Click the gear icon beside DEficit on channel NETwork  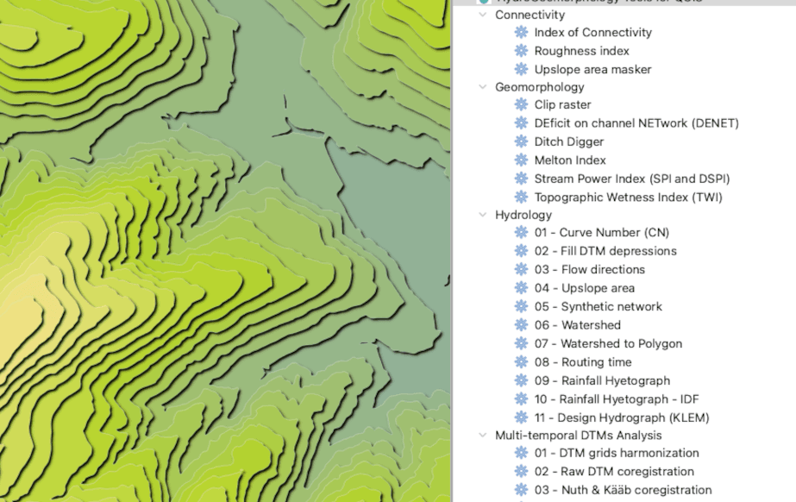(x=522, y=122)
